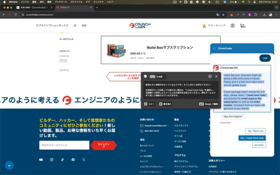This screenshot has height=175, width=280.
Task: Open the Wi-Fi status icon
Action: (x=243, y=2)
